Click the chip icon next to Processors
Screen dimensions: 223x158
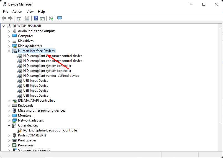point(14,145)
